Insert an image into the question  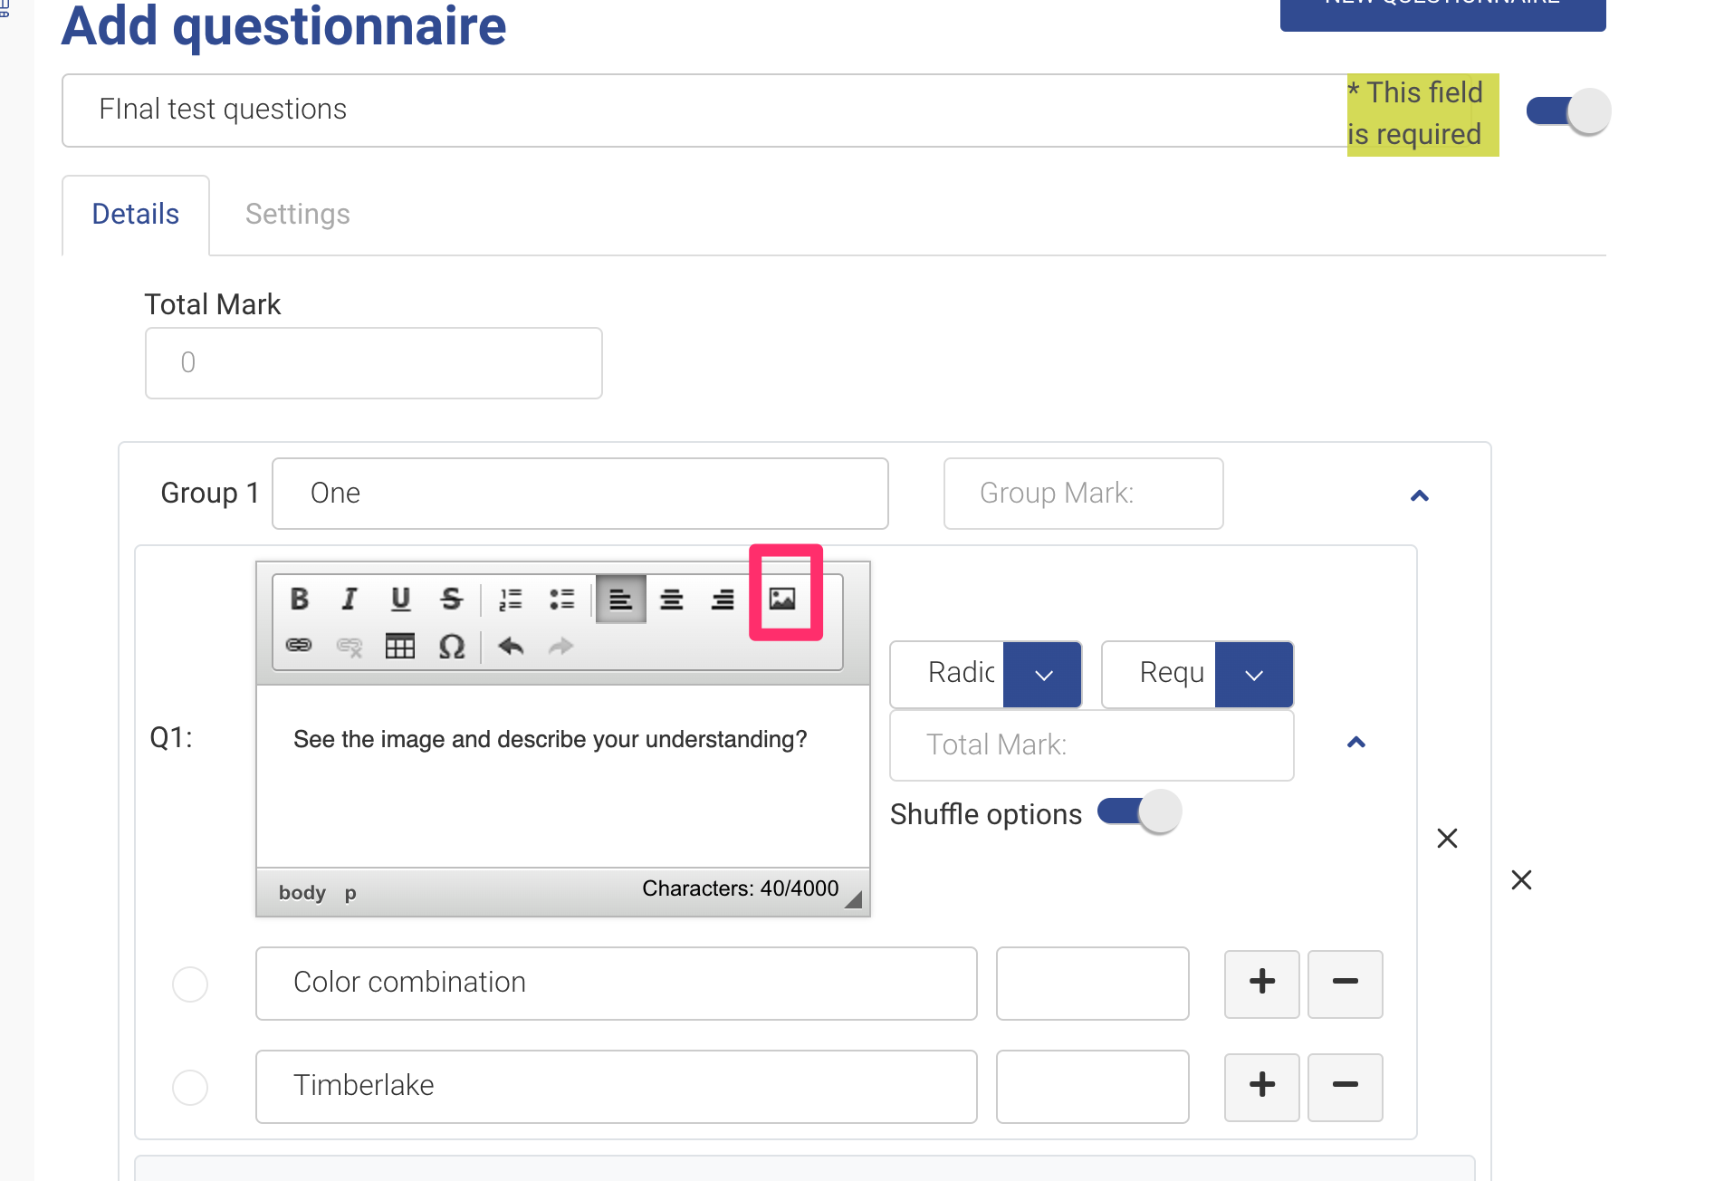click(x=782, y=599)
